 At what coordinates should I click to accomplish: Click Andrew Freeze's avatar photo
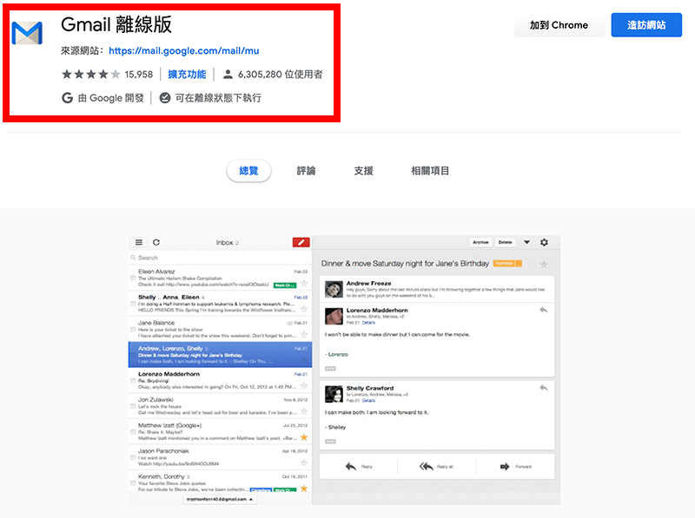point(334,289)
